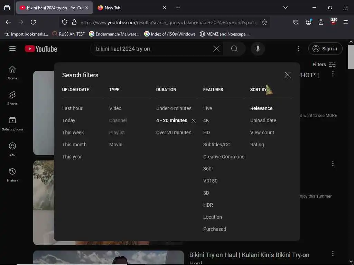354x265 pixels.
Task: List all tabs dropdown arrow
Action: (285, 8)
